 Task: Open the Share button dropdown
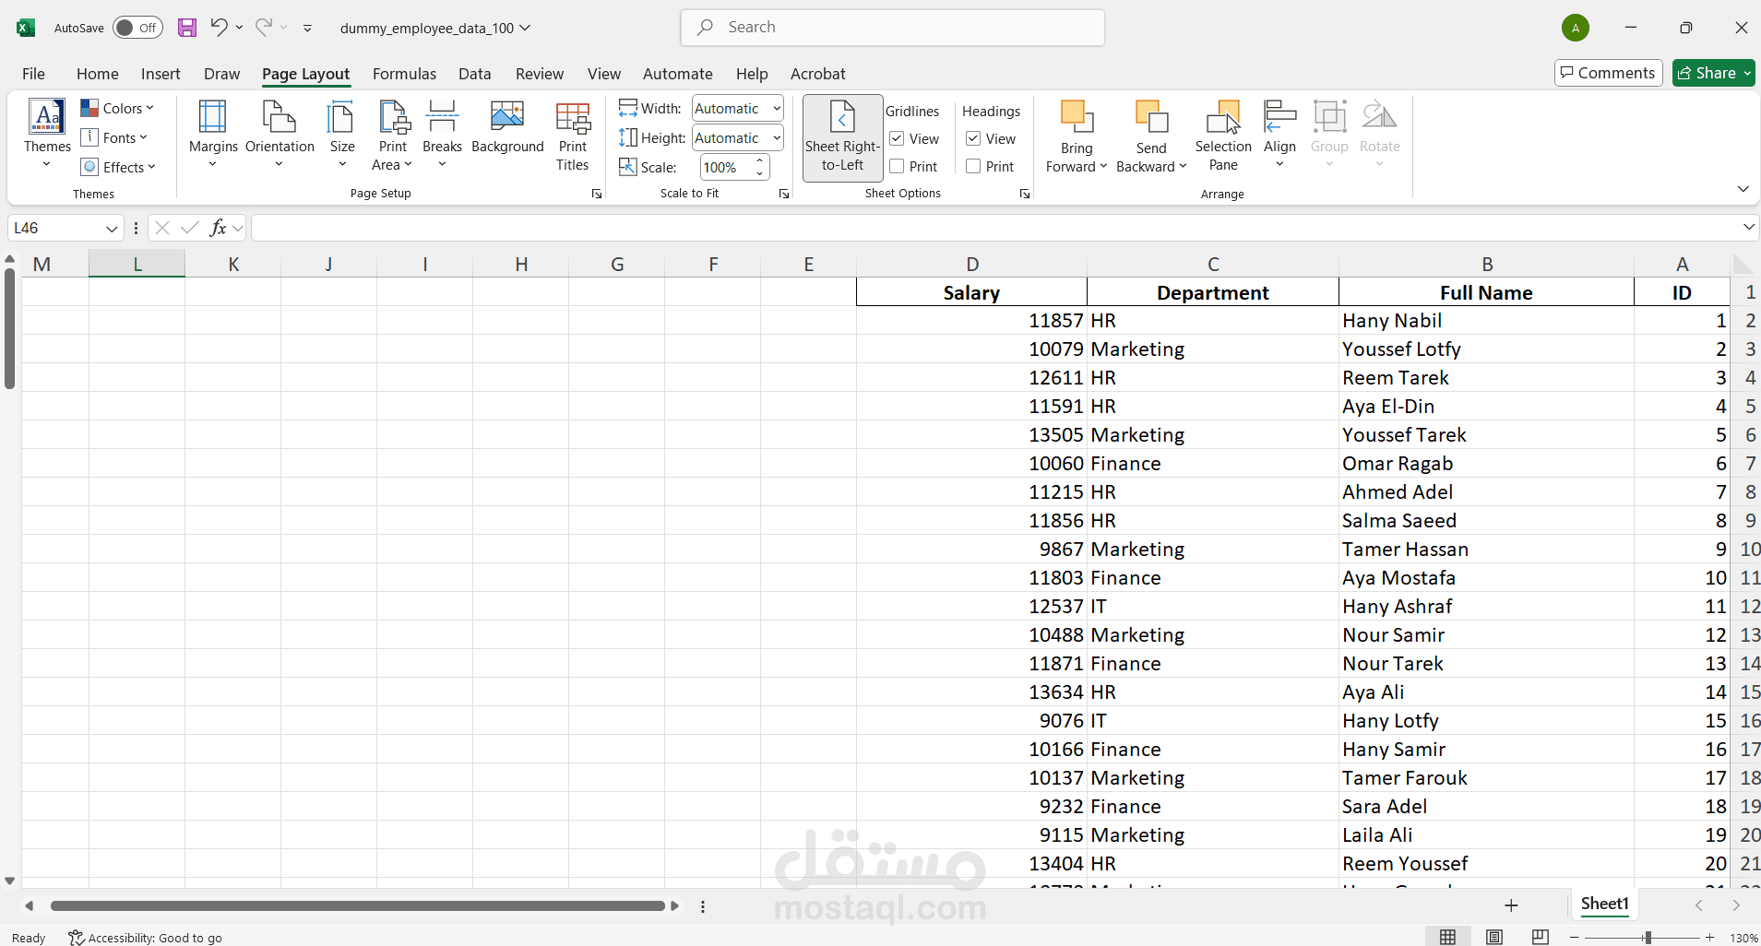click(x=1747, y=73)
